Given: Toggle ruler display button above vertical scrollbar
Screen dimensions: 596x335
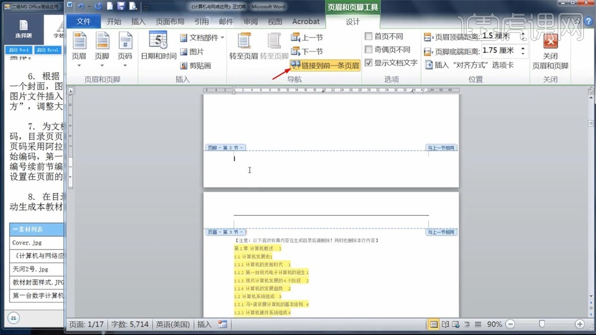Looking at the screenshot, I should 591,91.
